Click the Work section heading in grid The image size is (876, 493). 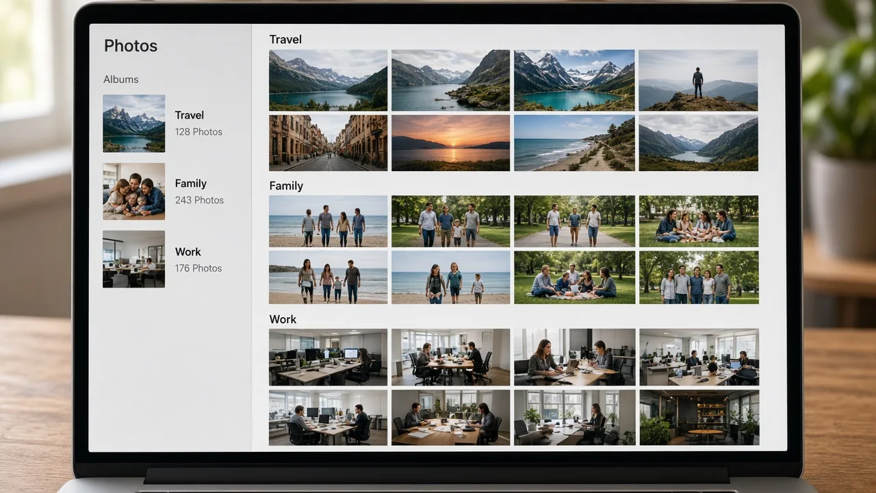click(x=283, y=319)
